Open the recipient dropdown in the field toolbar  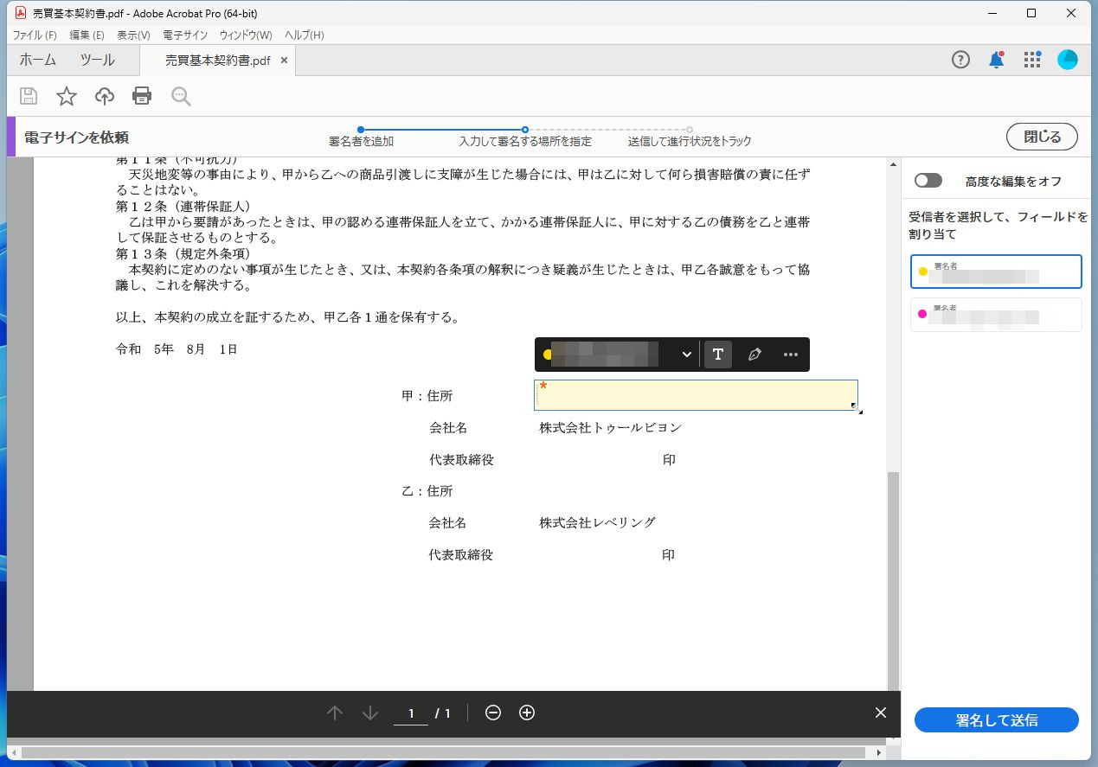(x=686, y=354)
